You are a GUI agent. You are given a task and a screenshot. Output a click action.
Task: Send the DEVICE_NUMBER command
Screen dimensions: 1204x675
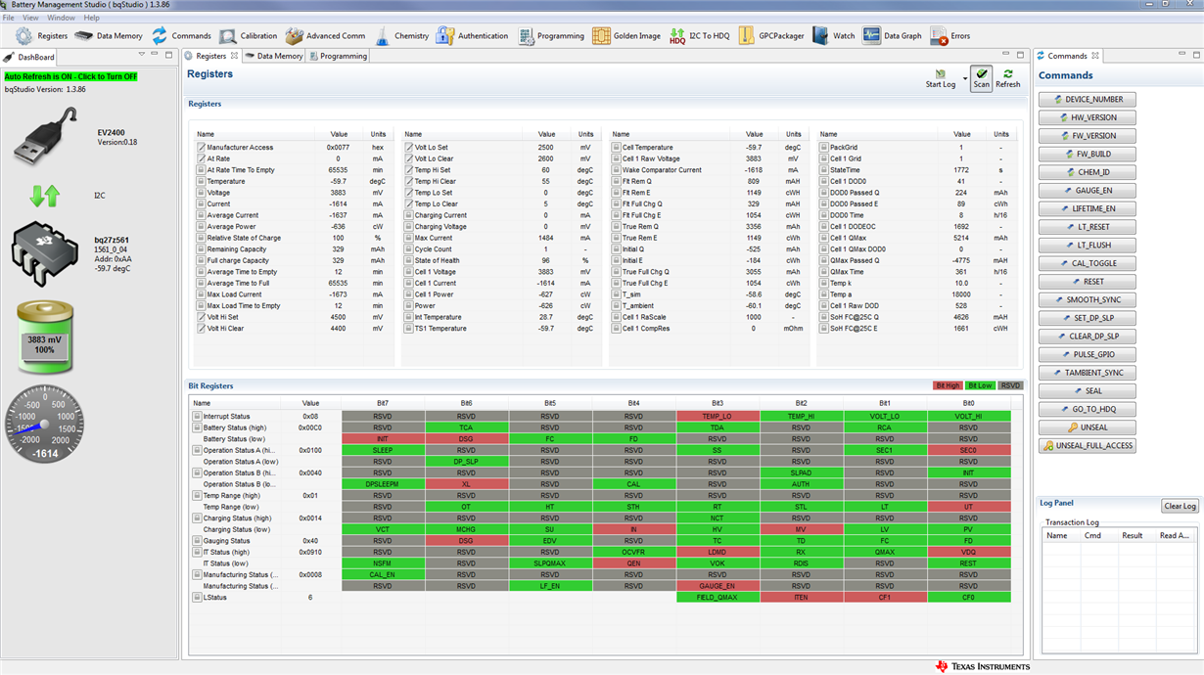[x=1087, y=99]
